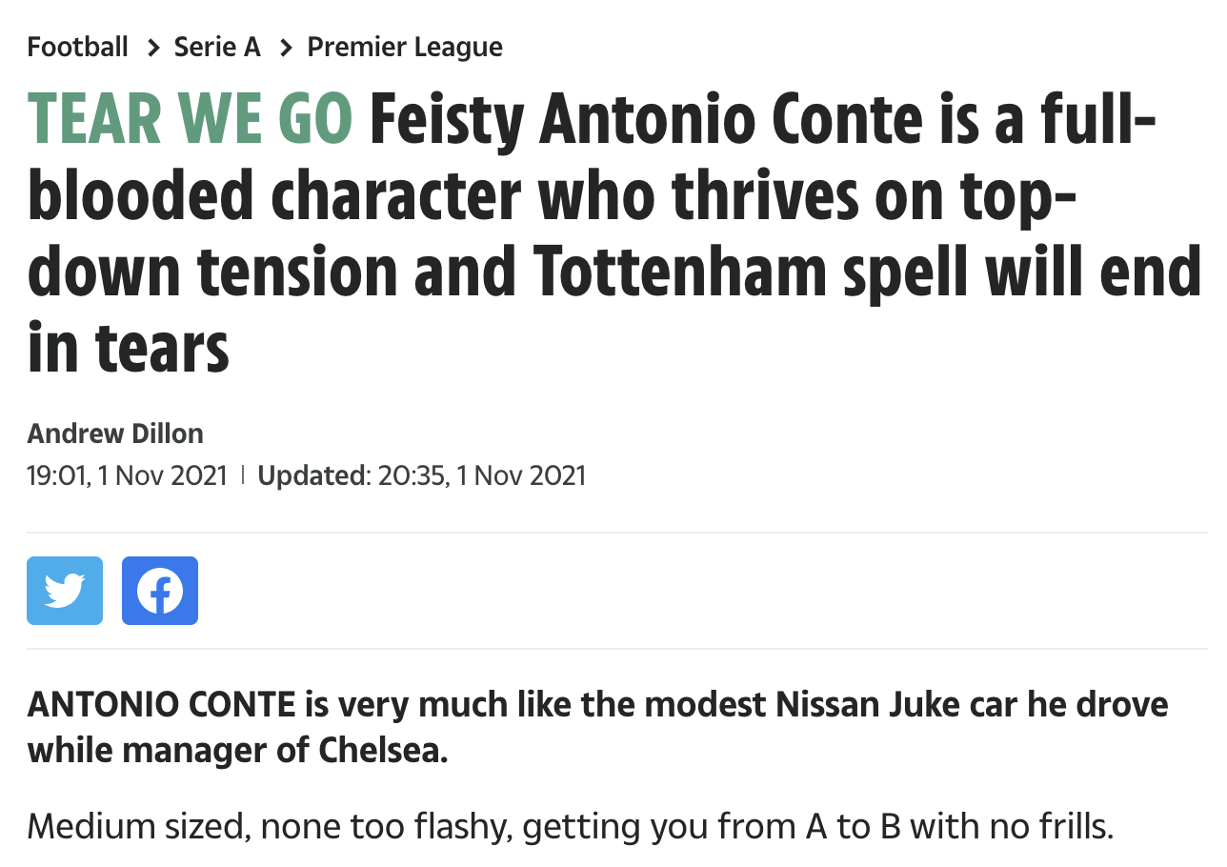Click the bold ANTONIO CONTE opening words
Screen dimensions: 1227x867
(x=162, y=705)
